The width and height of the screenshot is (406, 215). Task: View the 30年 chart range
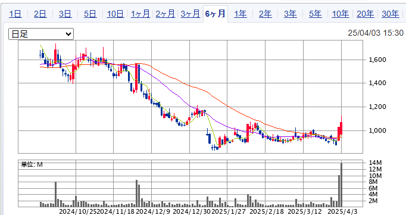(390, 14)
